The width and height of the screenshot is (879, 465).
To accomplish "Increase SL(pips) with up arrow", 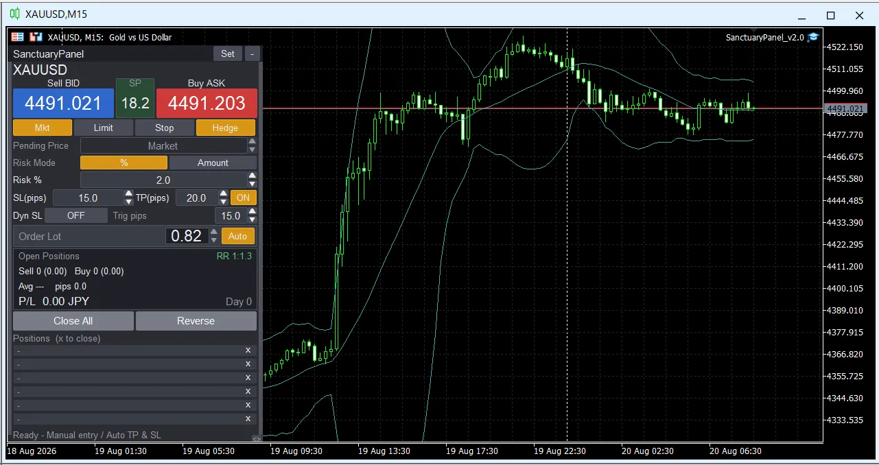I will [x=128, y=194].
